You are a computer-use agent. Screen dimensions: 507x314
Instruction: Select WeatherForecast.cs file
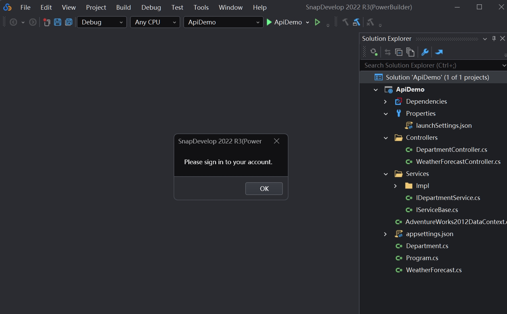pos(434,270)
